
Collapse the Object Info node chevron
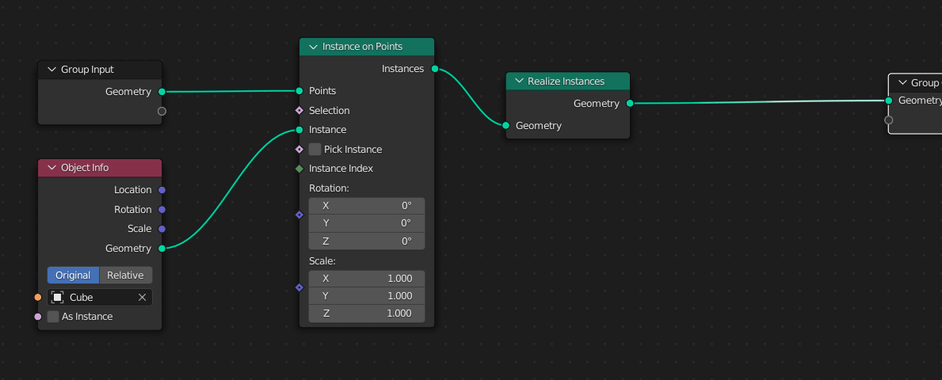pos(51,168)
